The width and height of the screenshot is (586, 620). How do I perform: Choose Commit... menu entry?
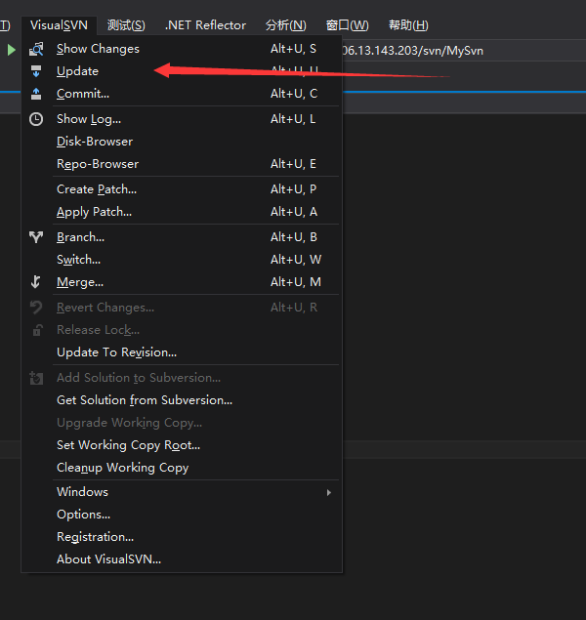pyautogui.click(x=182, y=94)
